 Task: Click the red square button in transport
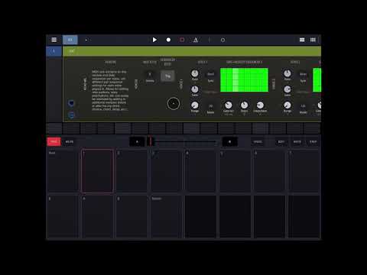pos(182,40)
